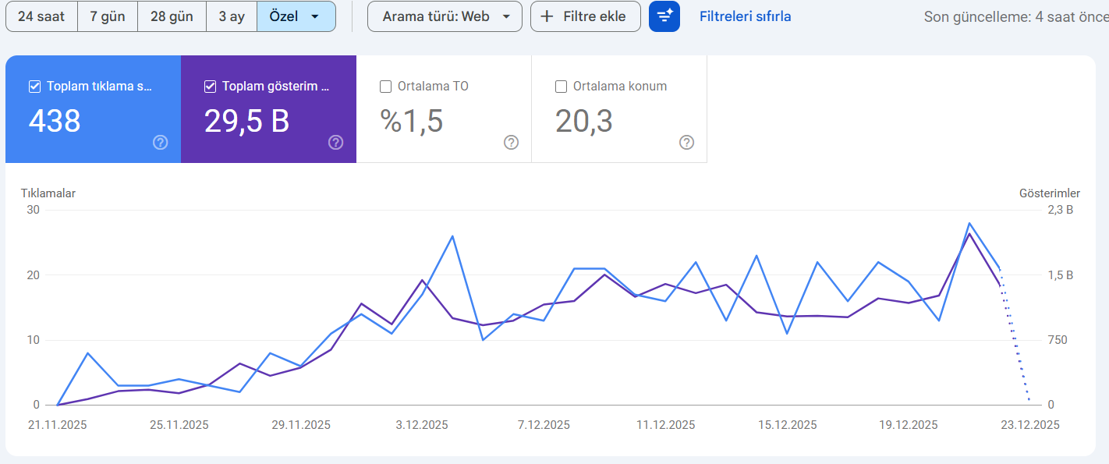Switch to the 7 gün range
The image size is (1109, 464).
(108, 16)
